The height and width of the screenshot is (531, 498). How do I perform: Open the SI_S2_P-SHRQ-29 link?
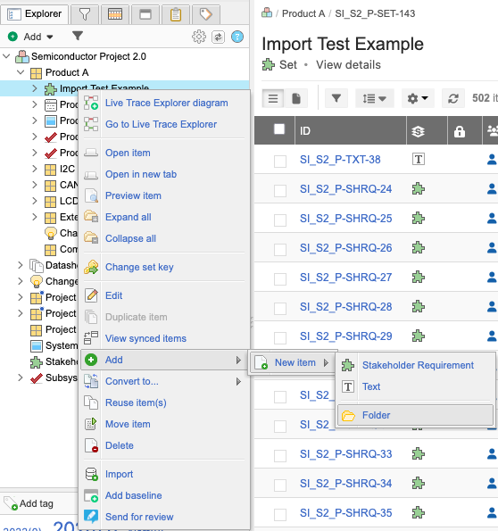345,336
